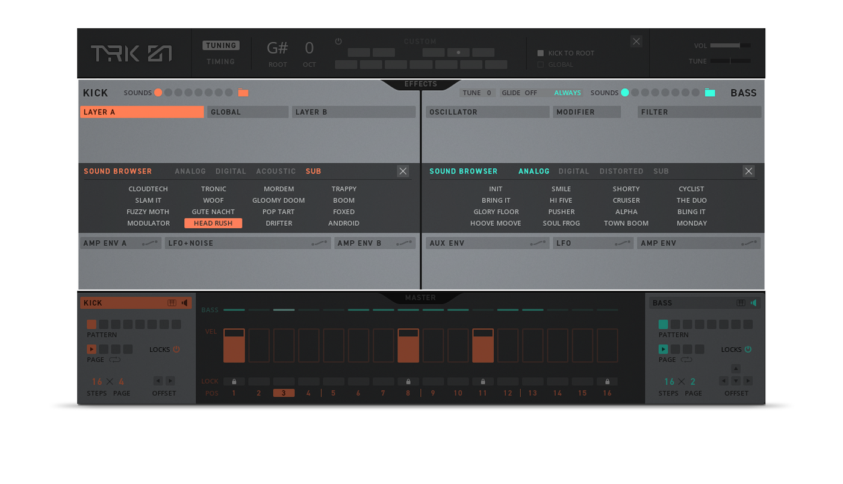Expand the Bass LFO curve editor
Screen dimensions: 843x484
click(x=623, y=243)
